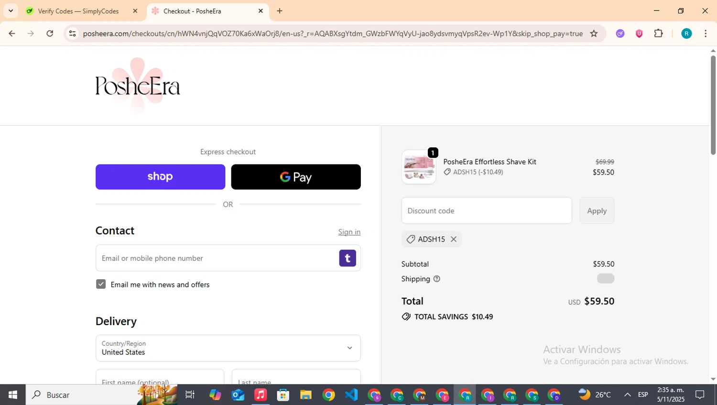Open Shipping info help icon

pyautogui.click(x=436, y=279)
